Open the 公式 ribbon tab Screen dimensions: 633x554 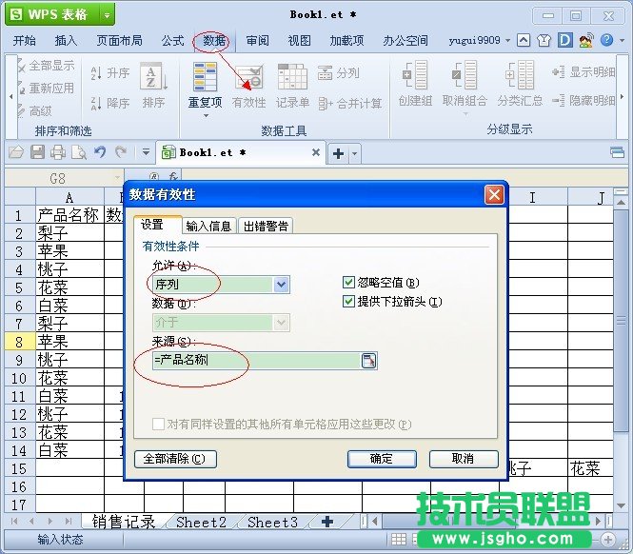173,40
